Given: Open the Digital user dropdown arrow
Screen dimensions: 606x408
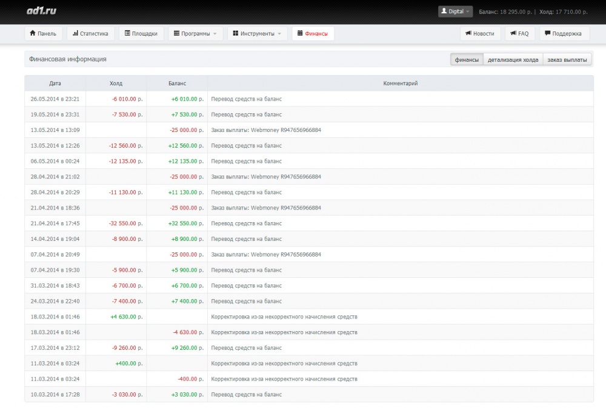Looking at the screenshot, I should [x=468, y=12].
